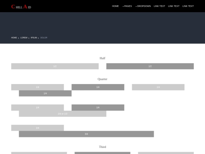Open the first Link Text nav item
Screen dimensions: 205x154
tap(159, 6)
